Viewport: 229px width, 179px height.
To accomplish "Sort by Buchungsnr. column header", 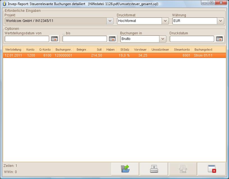I will [x=63, y=50].
